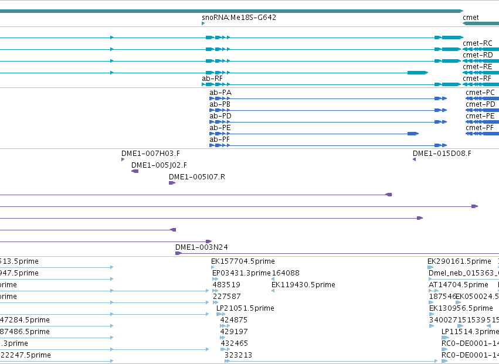Select the ab-RF transcript label

click(212, 79)
